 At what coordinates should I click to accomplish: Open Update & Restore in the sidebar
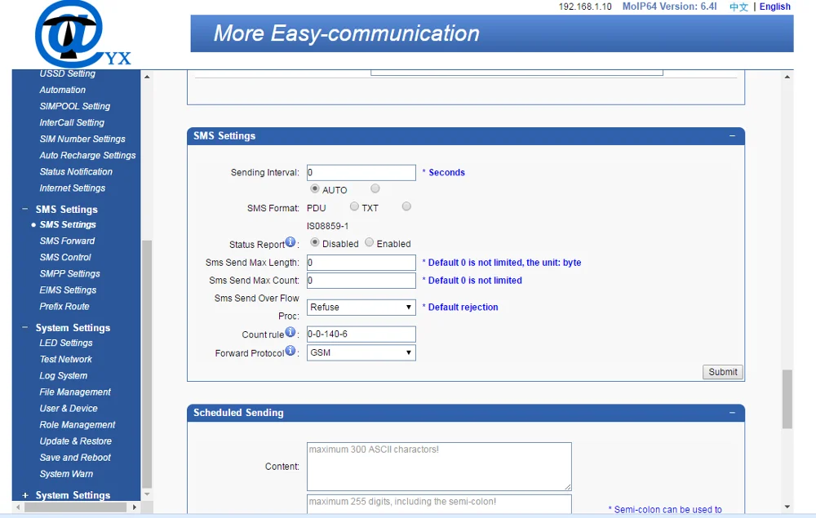click(x=75, y=441)
